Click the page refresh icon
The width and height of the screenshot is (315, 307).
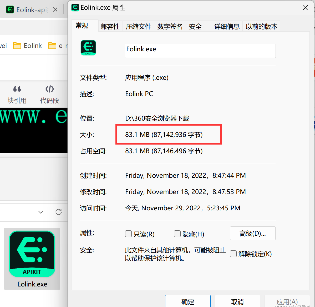58,212
